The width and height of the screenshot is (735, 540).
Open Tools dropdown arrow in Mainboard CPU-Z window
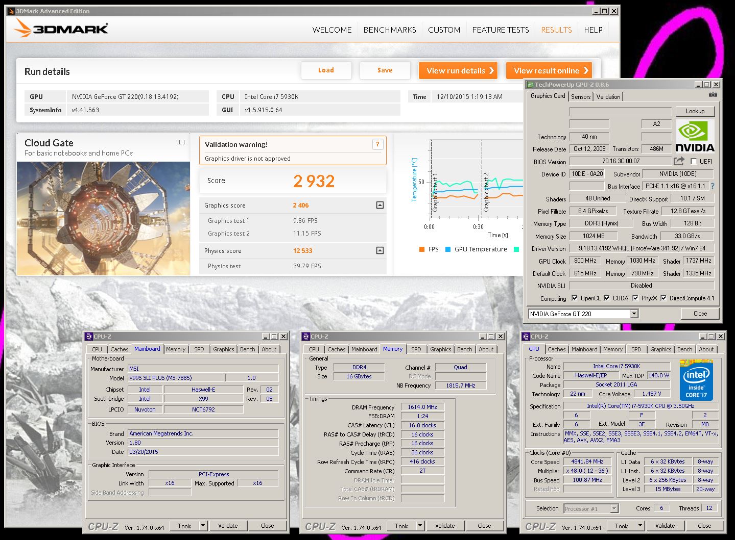203,526
